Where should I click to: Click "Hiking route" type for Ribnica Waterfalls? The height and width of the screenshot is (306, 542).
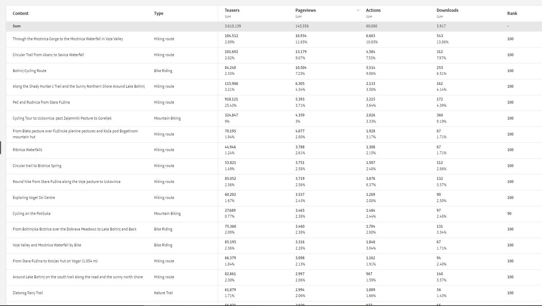pyautogui.click(x=164, y=150)
